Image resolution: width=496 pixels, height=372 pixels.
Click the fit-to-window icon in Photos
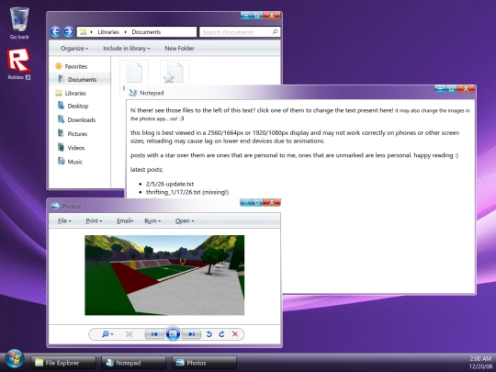pos(130,334)
